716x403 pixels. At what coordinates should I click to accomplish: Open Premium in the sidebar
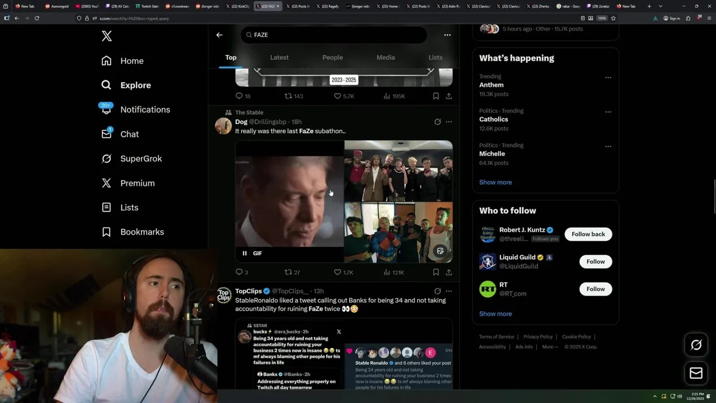[128, 183]
